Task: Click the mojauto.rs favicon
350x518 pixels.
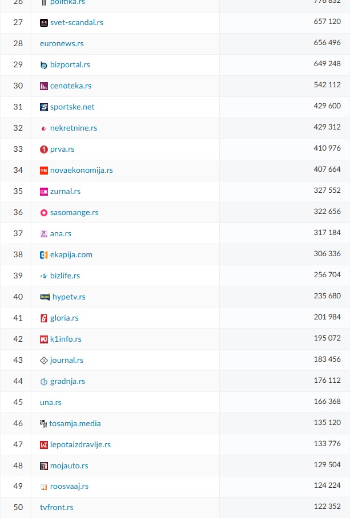Action: click(x=44, y=466)
